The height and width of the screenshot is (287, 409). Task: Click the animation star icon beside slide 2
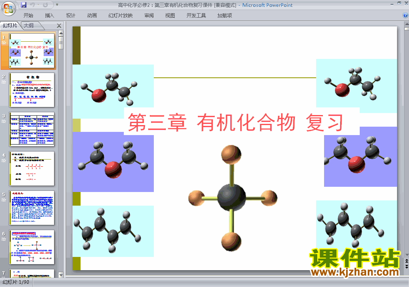point(4,82)
